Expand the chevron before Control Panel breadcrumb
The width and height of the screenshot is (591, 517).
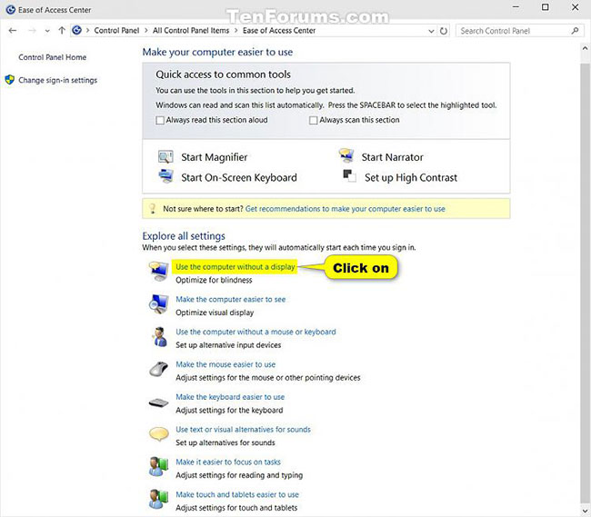pos(87,31)
